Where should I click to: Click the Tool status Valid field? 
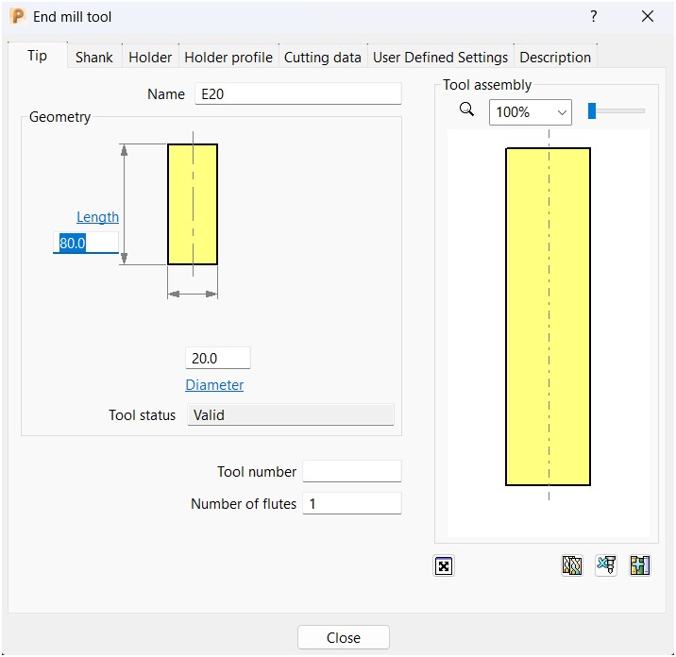291,414
